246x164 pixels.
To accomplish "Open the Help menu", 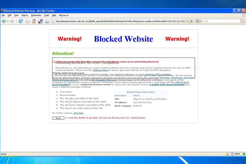I will click(x=54, y=15).
